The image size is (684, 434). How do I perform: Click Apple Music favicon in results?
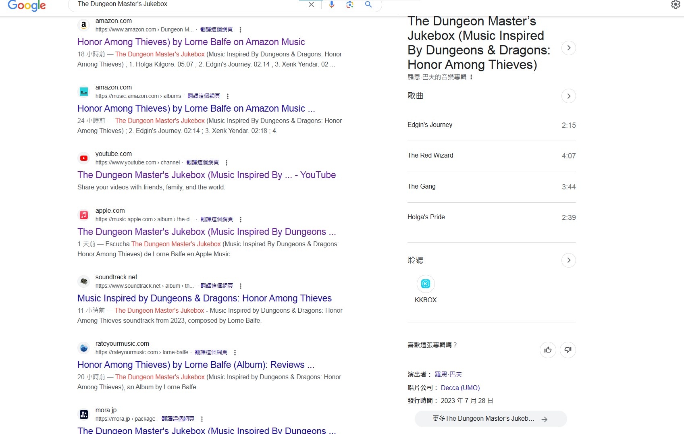[x=84, y=215]
